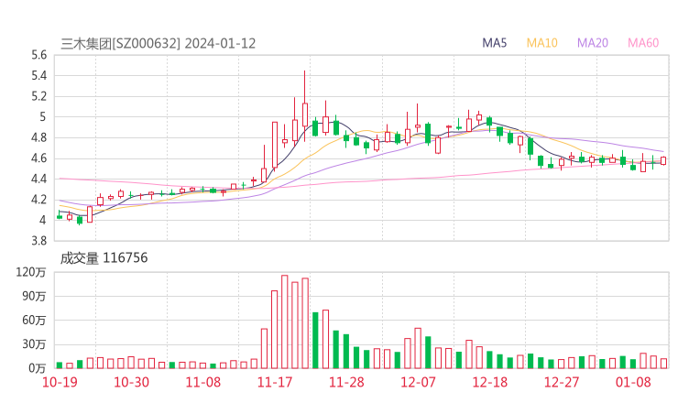Click the 5.6 price axis label
678x403 pixels.
[x=38, y=55]
